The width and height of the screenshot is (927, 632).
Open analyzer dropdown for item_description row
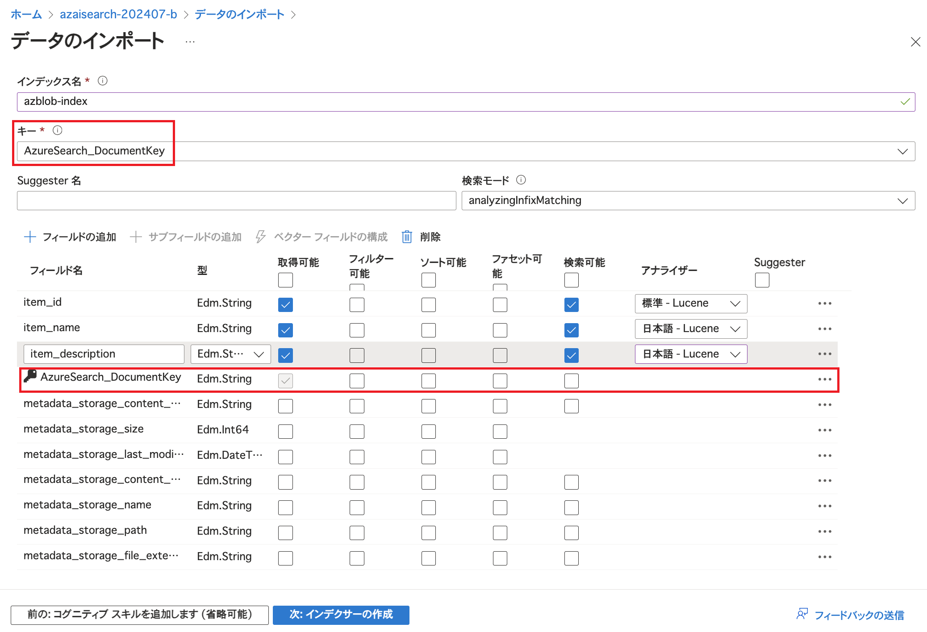pos(691,354)
